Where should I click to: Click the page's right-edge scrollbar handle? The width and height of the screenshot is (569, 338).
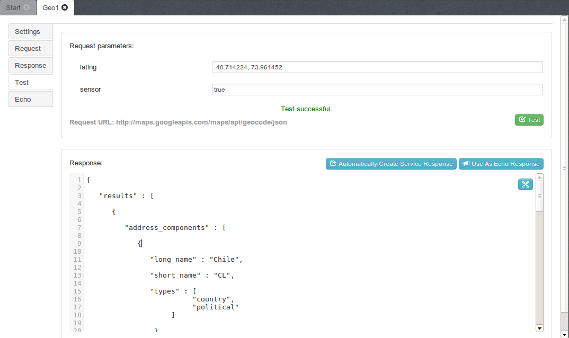point(564,167)
